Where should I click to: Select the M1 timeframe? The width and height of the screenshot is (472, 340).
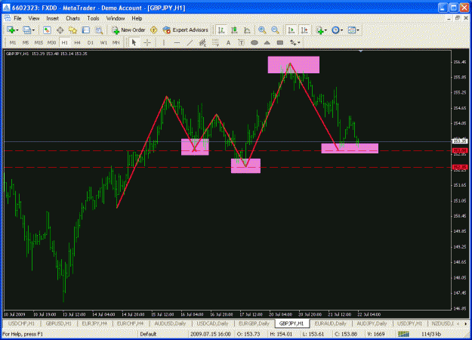tap(13, 43)
